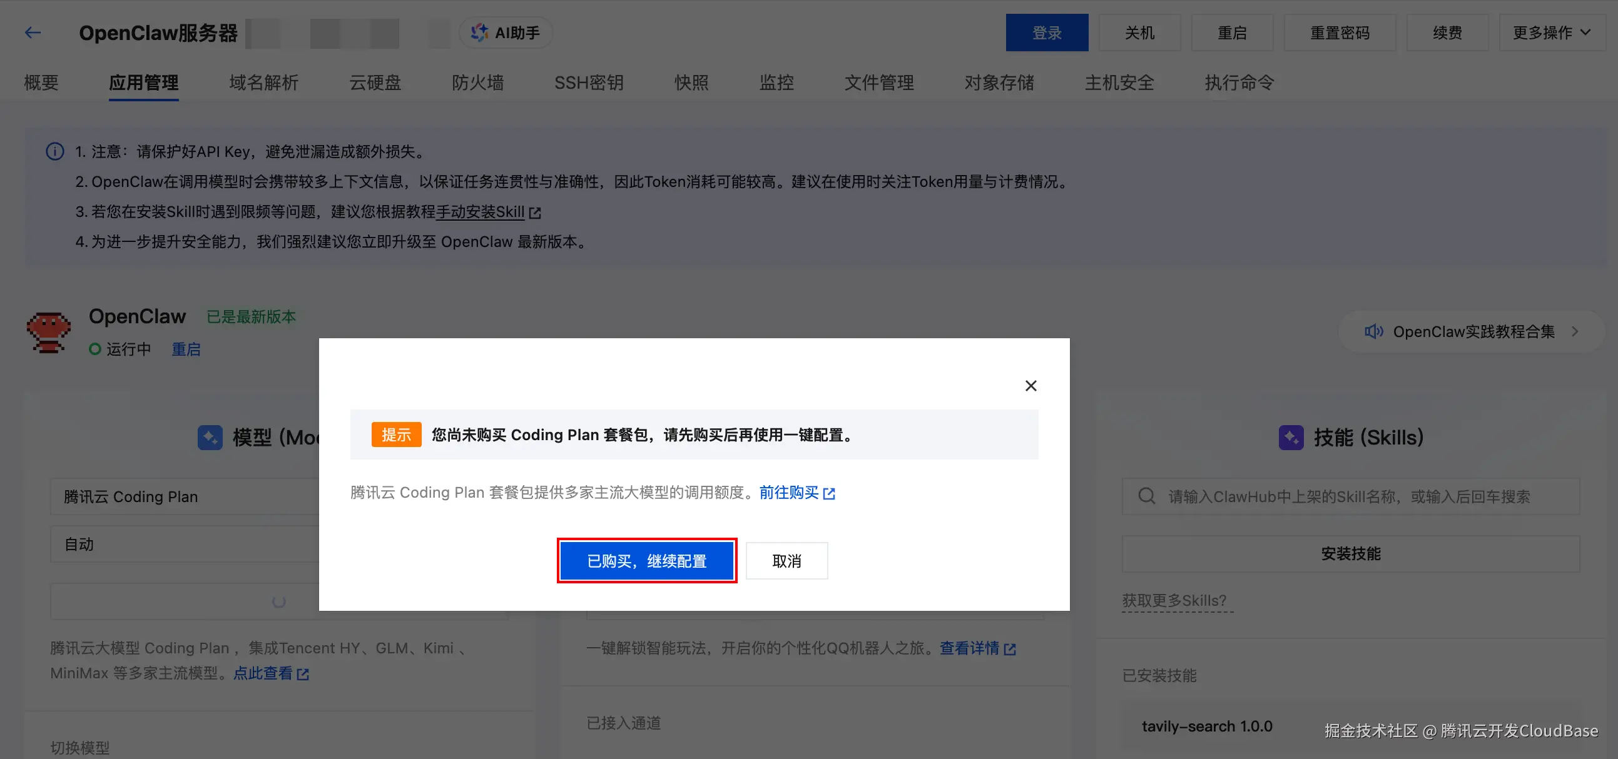Click the 已购买，继续配置 button
Screen dimensions: 1618x759
click(647, 561)
